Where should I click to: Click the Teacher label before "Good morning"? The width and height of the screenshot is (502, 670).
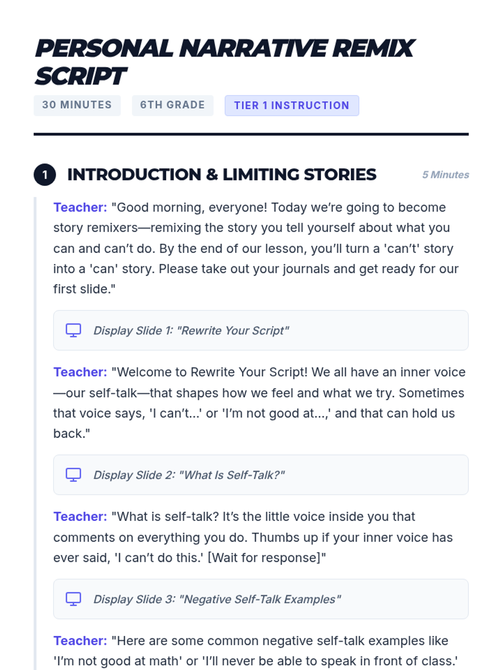[x=80, y=208]
